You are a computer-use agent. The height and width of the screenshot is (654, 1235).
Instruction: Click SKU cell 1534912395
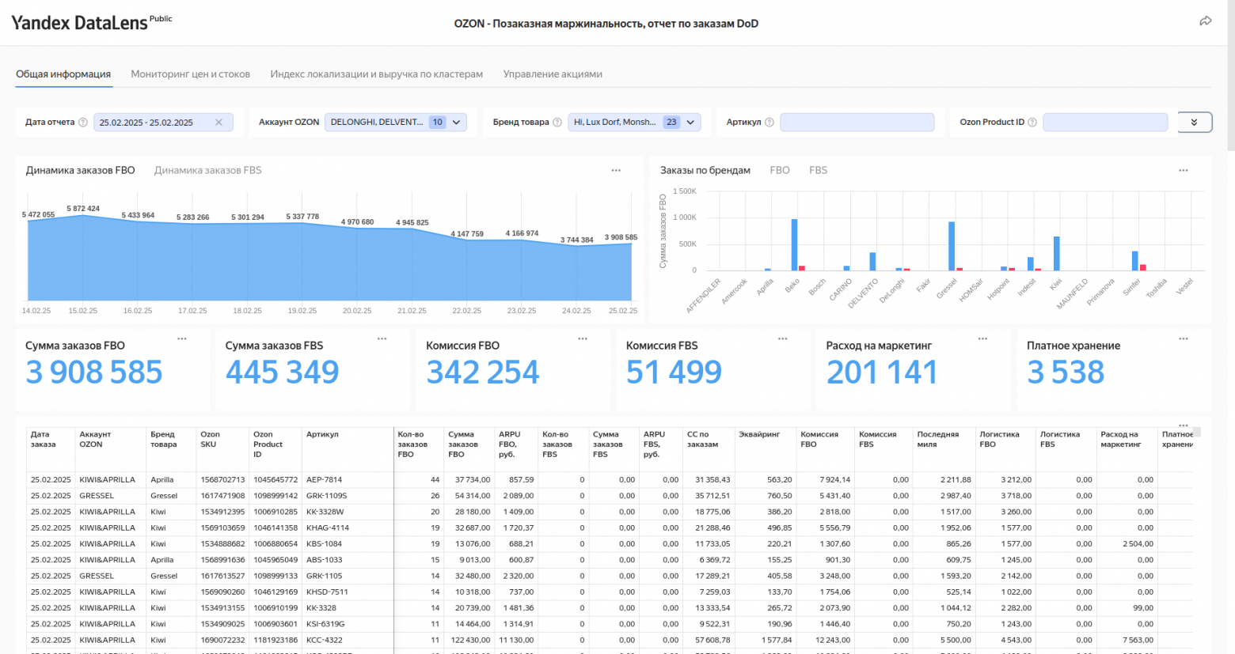(222, 512)
